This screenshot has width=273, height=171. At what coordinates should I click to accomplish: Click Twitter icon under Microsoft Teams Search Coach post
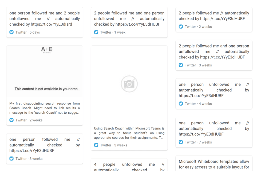point(96,145)
